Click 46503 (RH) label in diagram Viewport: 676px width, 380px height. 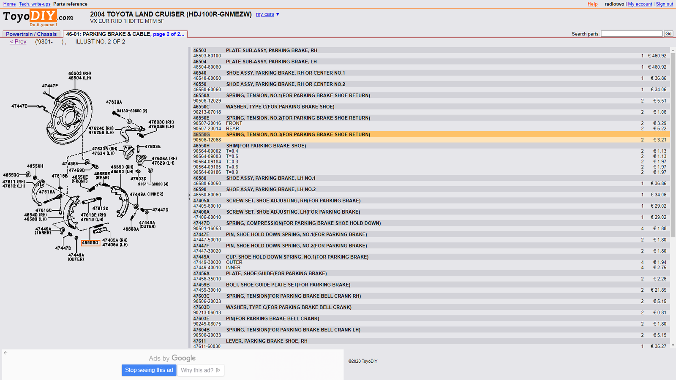[80, 73]
